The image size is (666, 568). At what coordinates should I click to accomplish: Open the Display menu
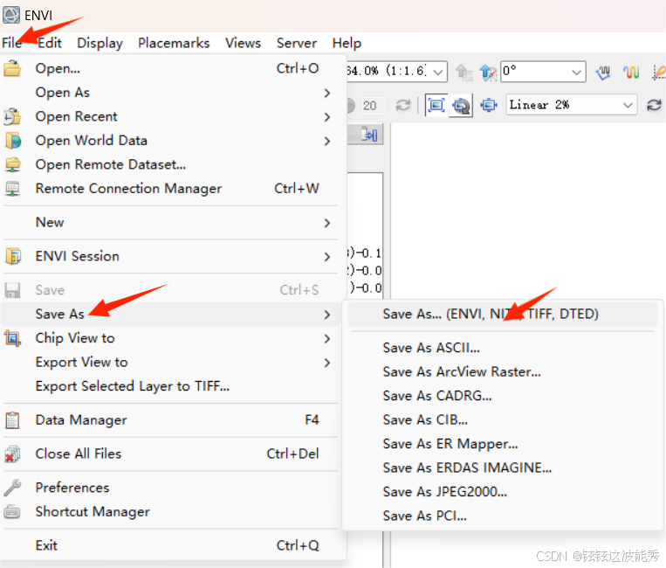100,43
